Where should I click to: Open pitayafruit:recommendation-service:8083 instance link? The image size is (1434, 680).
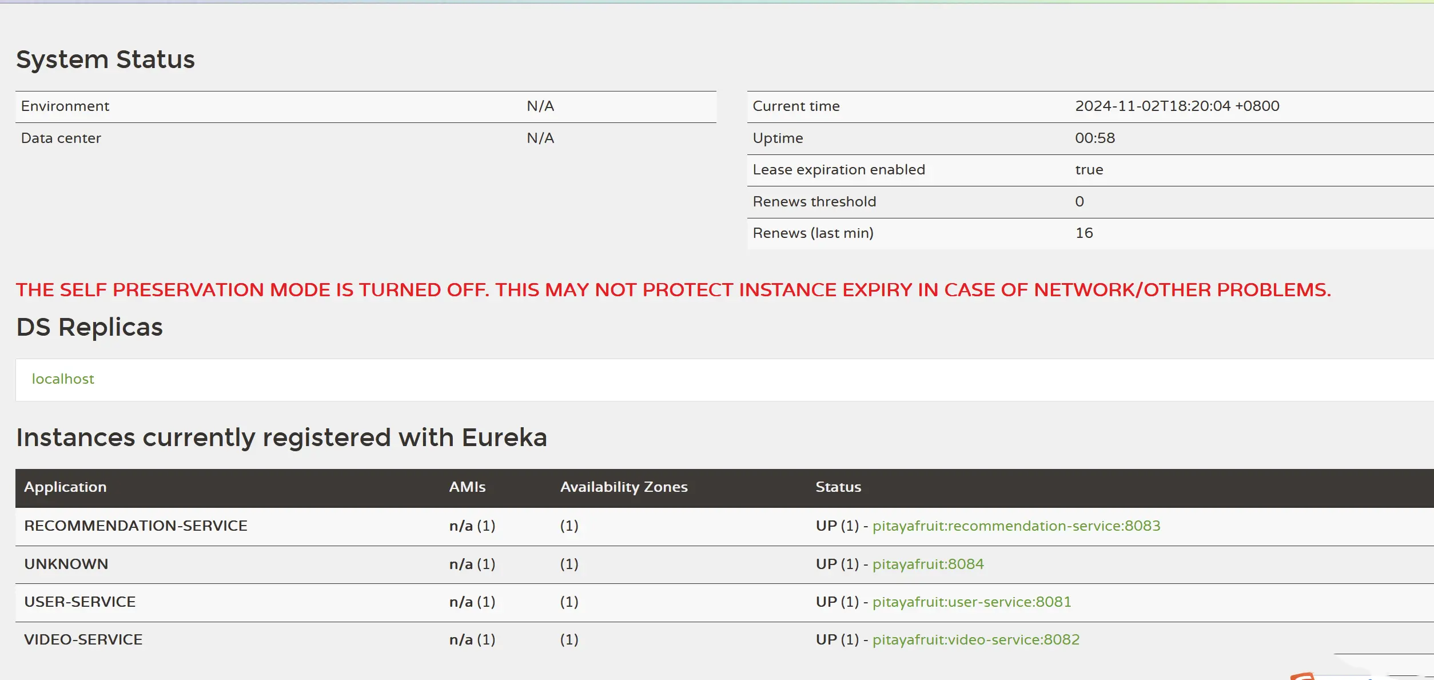(x=1016, y=526)
